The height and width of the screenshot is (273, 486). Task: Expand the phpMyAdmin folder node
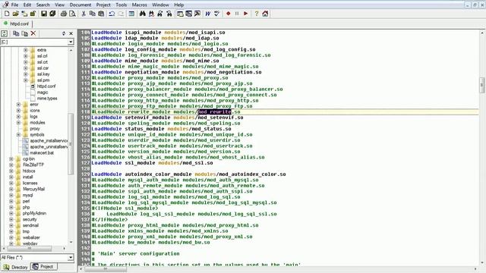click(x=11, y=213)
